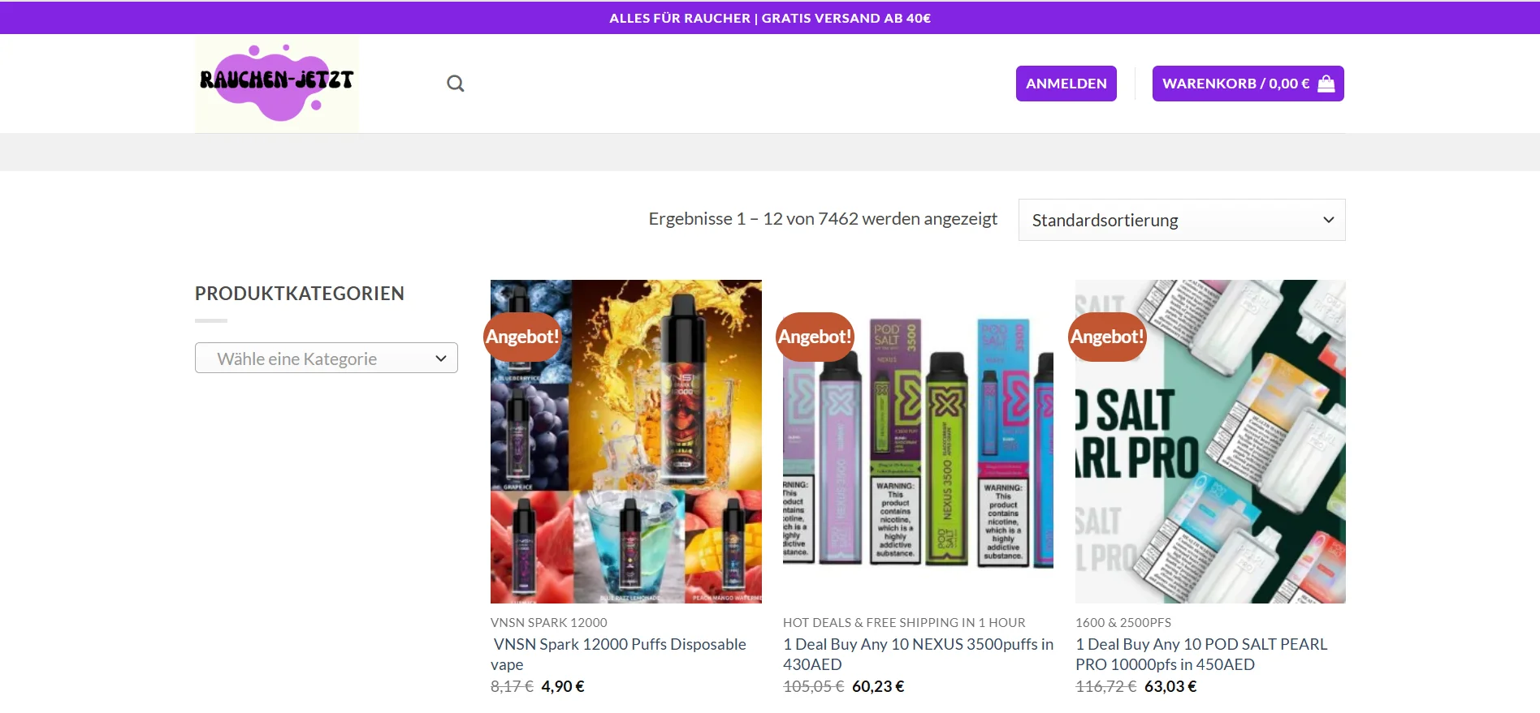Open VNSN Spark 12000 Puffs Disposable vape link
Screen dimensions: 1540x713
pos(618,654)
